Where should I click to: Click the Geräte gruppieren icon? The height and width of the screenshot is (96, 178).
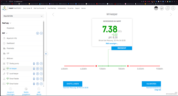(x=26, y=89)
